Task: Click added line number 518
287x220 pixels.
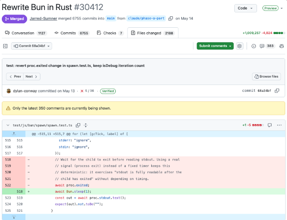Action: pyautogui.click(x=20, y=191)
